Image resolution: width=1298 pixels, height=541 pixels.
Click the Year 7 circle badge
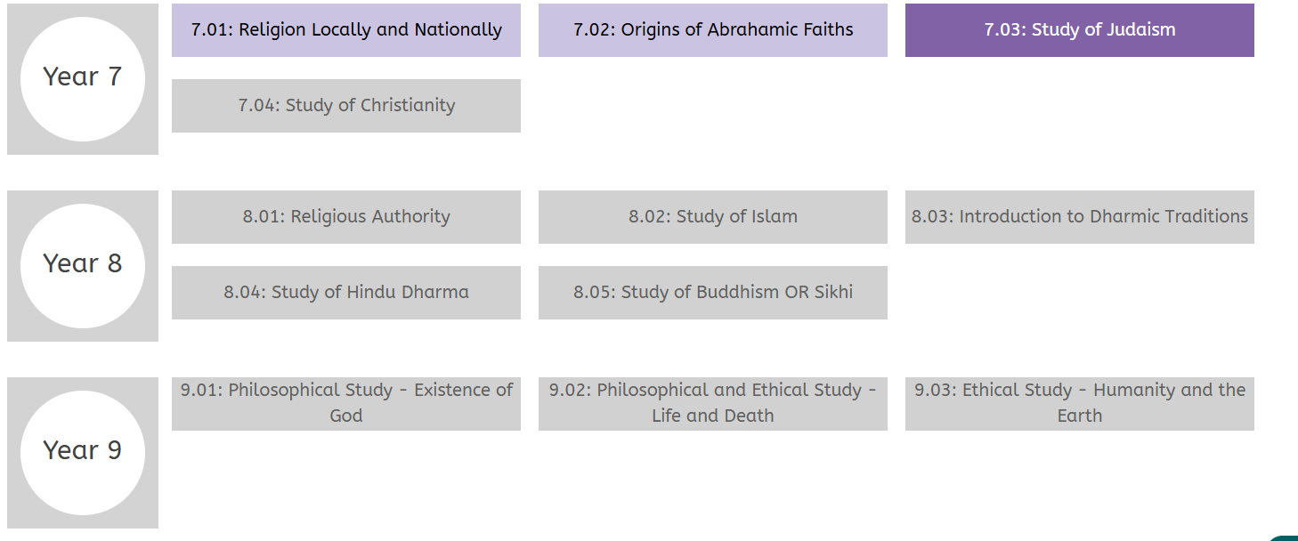pos(83,79)
